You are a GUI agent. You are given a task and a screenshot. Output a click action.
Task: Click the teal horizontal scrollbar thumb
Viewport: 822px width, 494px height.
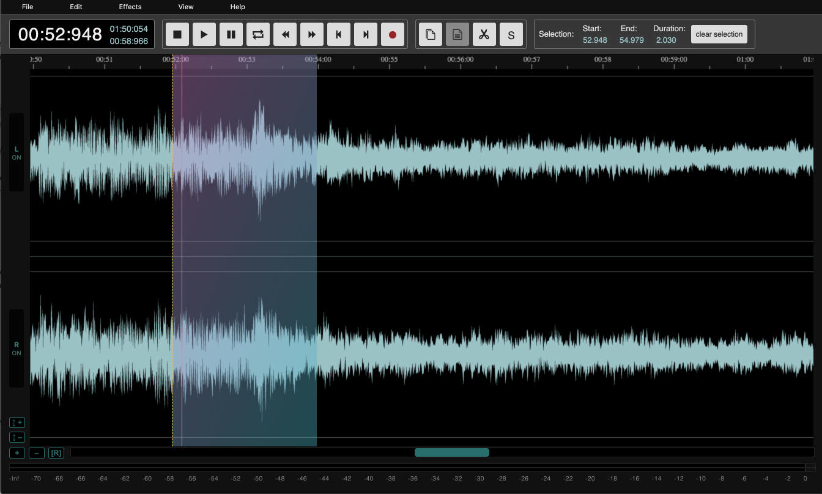pos(451,452)
